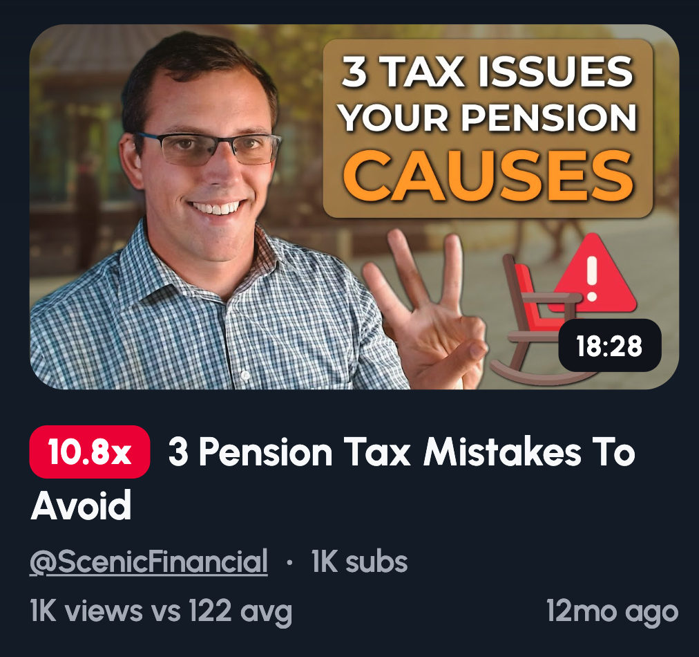Click the brown banner box in thumbnail
The height and width of the screenshot is (657, 699).
(488, 129)
